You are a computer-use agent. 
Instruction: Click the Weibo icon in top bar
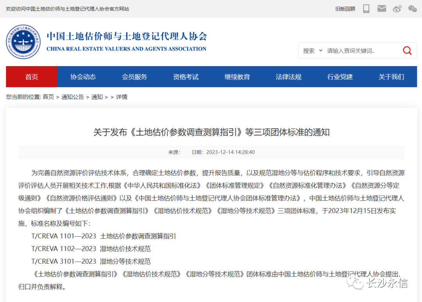point(397,9)
